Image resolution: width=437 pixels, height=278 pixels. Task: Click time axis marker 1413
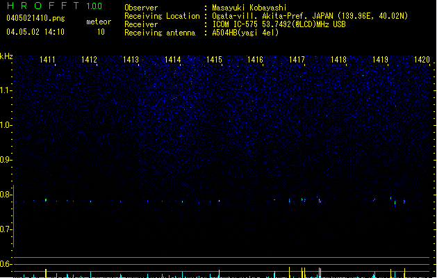[131, 60]
